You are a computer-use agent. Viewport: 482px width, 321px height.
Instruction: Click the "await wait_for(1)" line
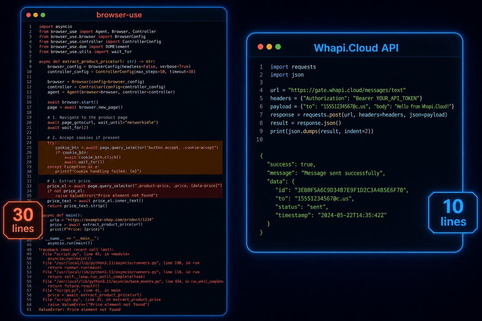[x=84, y=162]
